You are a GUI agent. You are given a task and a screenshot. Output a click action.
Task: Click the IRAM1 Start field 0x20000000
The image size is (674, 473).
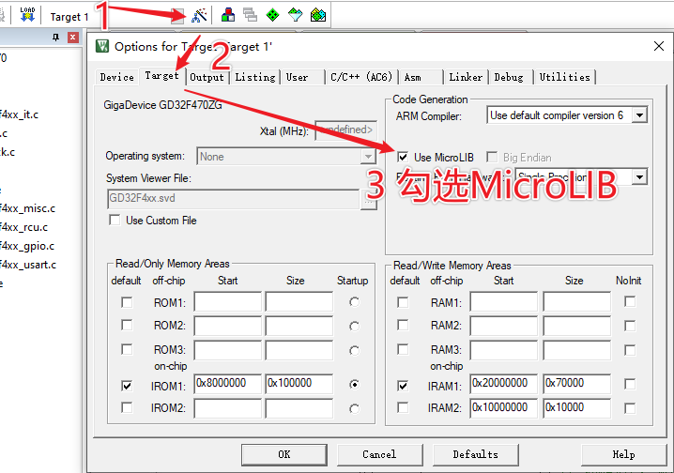click(x=504, y=384)
